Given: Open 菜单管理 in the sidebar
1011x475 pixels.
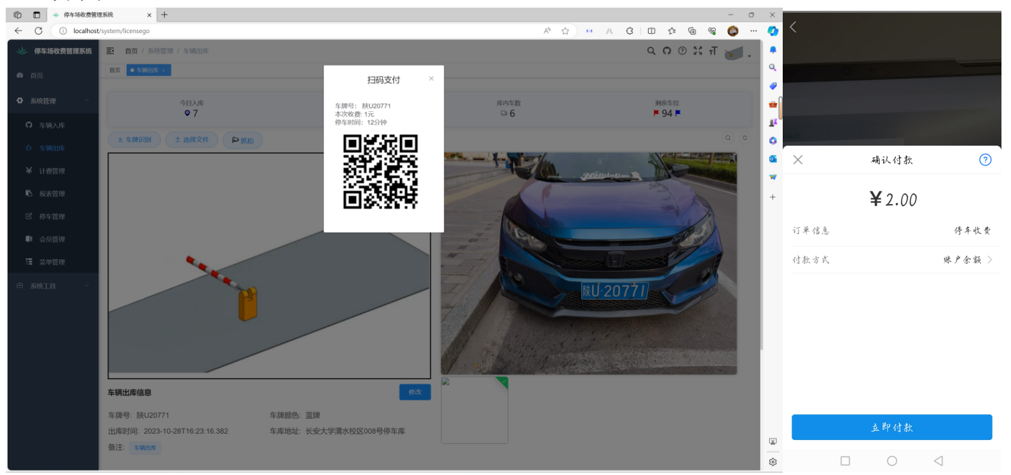Looking at the screenshot, I should [53, 262].
